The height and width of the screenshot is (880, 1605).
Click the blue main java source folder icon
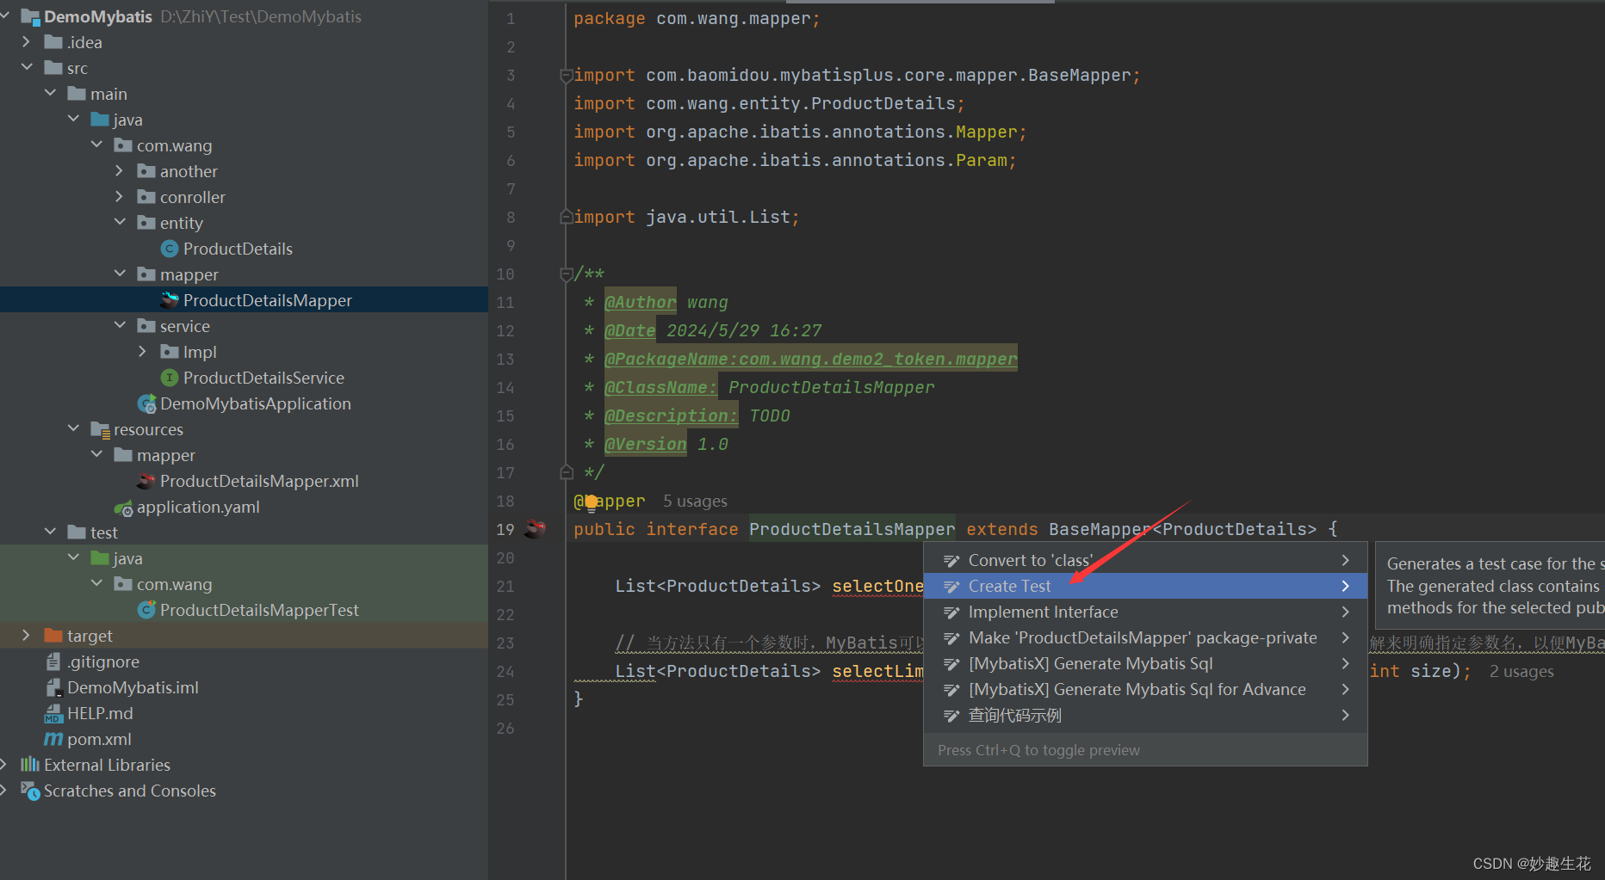tap(100, 120)
